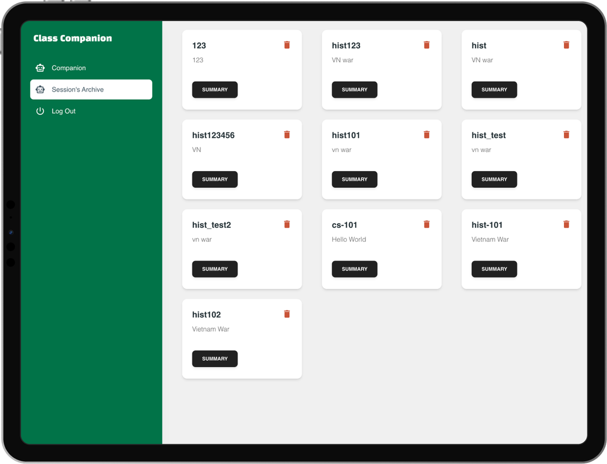Click Vietnam War text under hist-101
The height and width of the screenshot is (464, 607).
click(490, 240)
